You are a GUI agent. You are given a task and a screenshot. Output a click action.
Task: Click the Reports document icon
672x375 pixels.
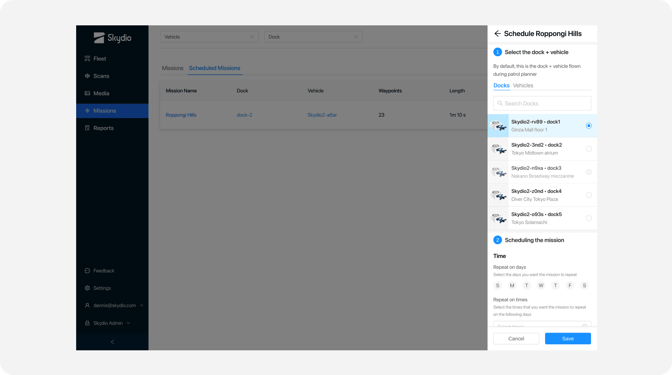pos(88,128)
